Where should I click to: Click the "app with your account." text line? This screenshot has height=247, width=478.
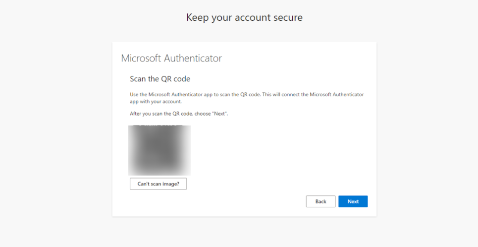156,101
